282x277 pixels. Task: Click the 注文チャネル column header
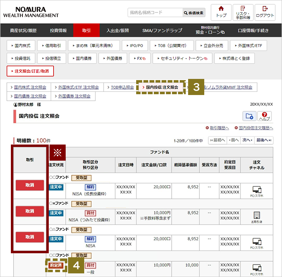257,165
